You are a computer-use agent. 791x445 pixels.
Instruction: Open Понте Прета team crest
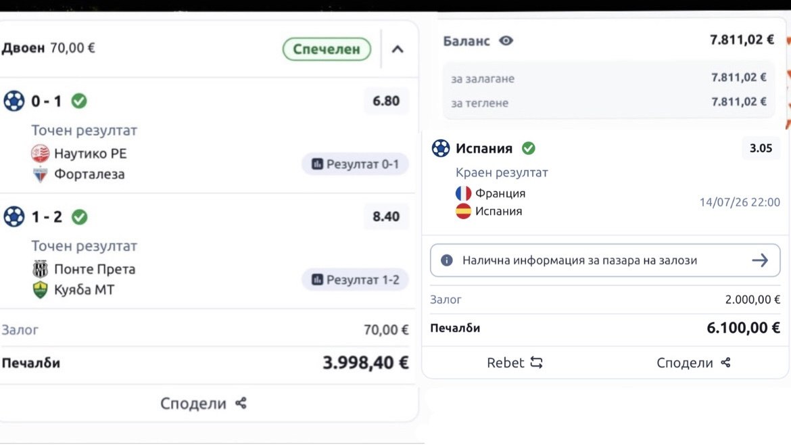tap(40, 269)
